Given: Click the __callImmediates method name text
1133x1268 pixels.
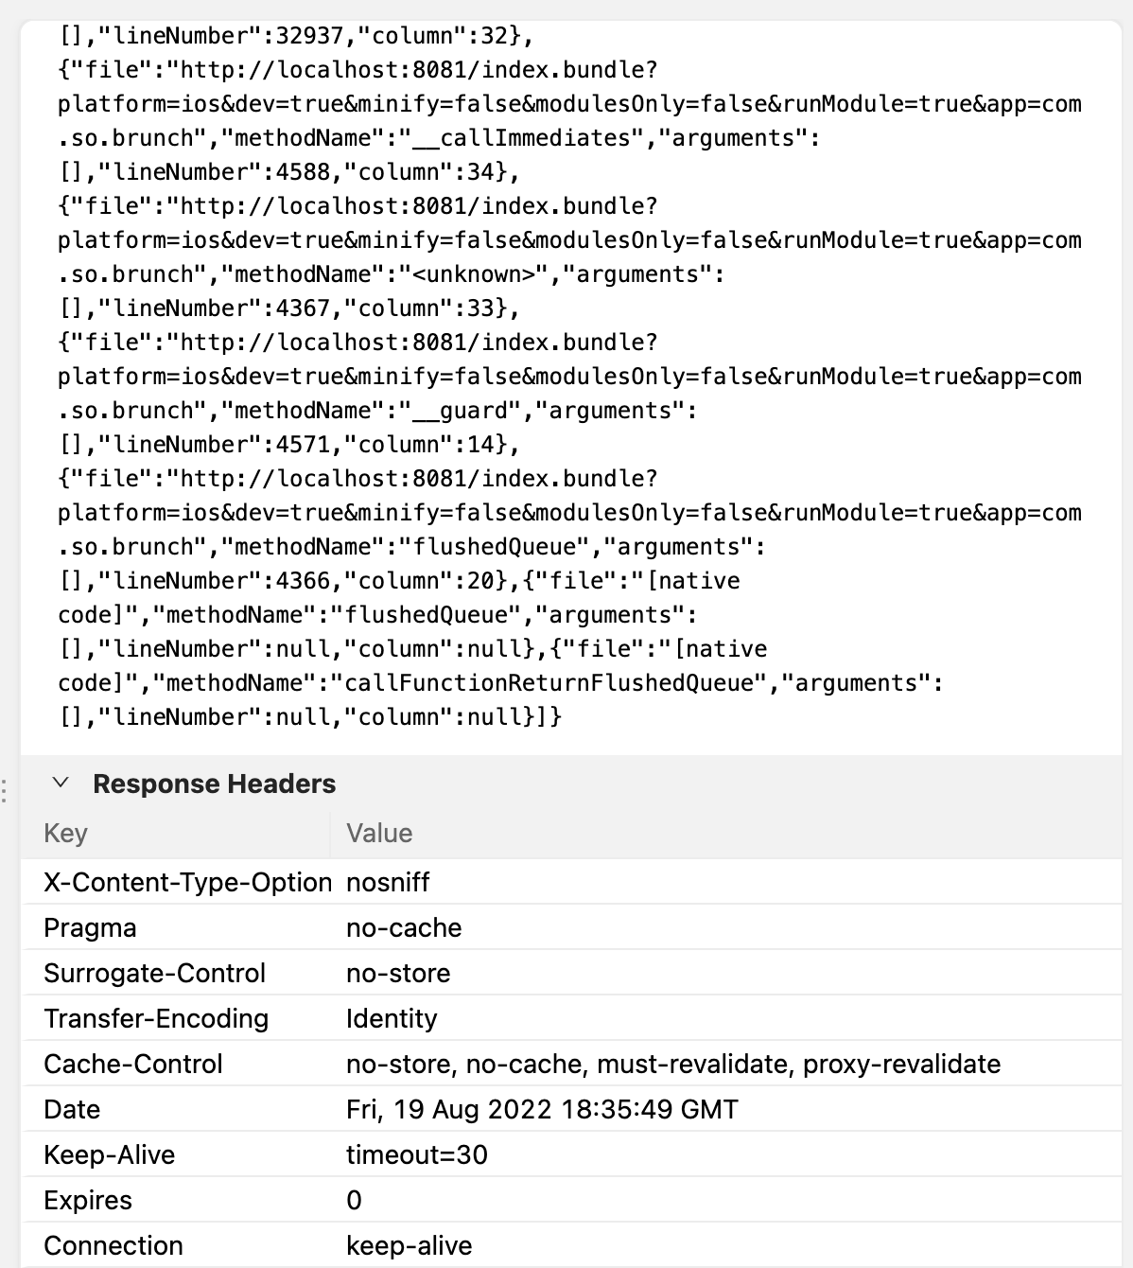Looking at the screenshot, I should pyautogui.click(x=521, y=137).
